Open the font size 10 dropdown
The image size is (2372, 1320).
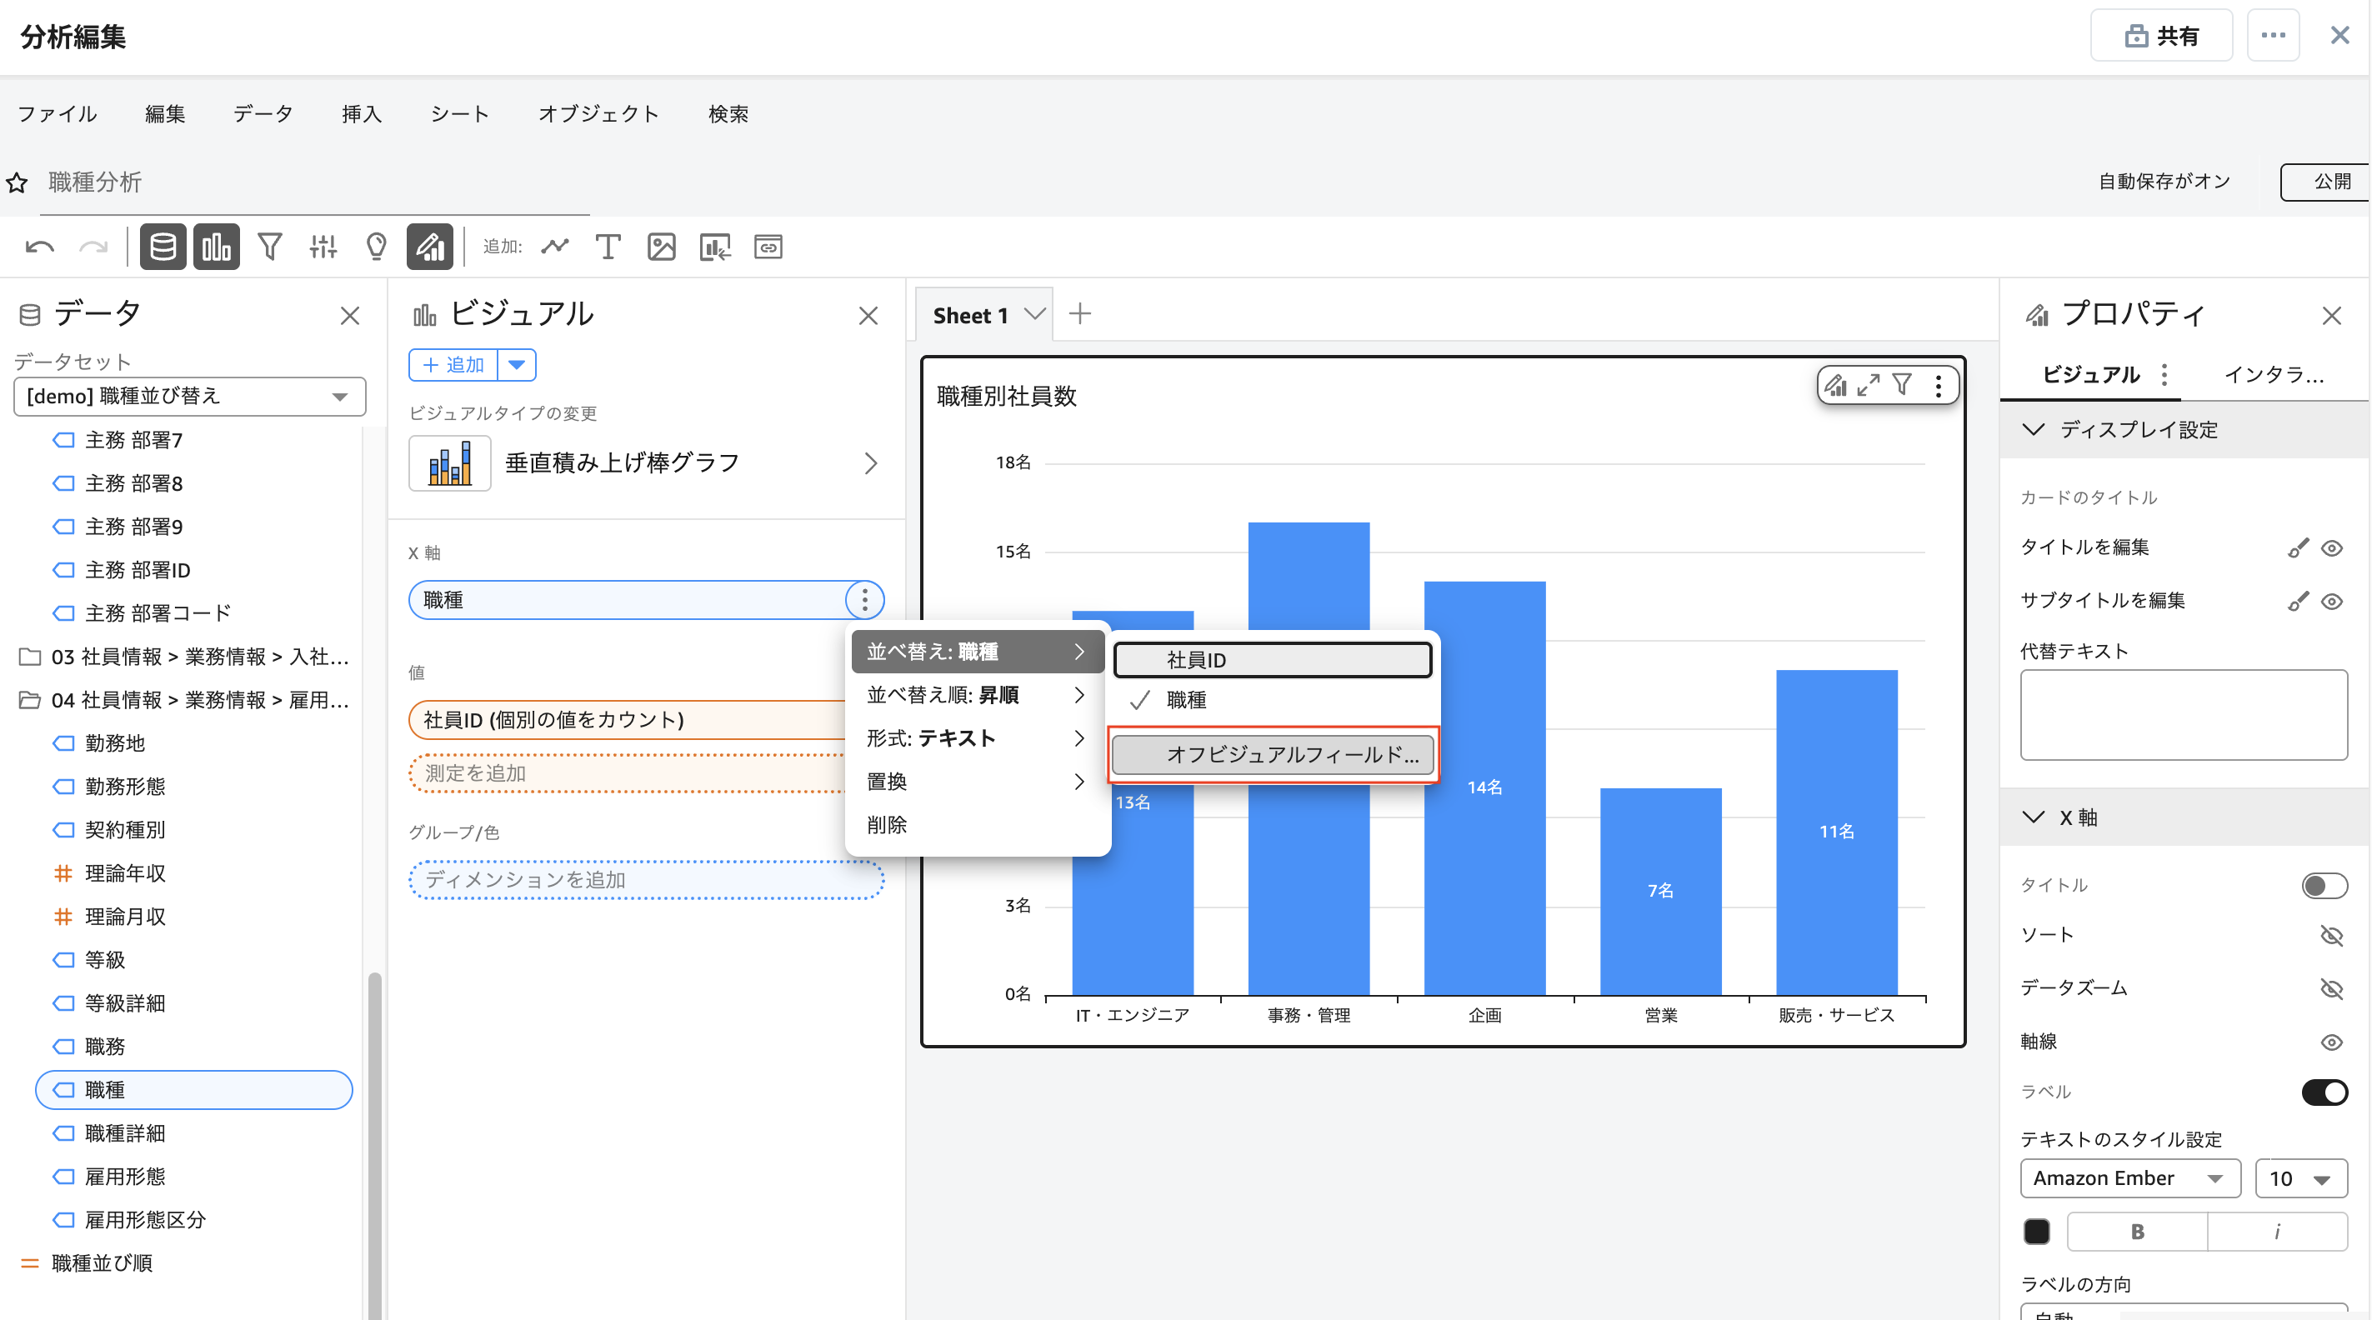coord(2299,1178)
